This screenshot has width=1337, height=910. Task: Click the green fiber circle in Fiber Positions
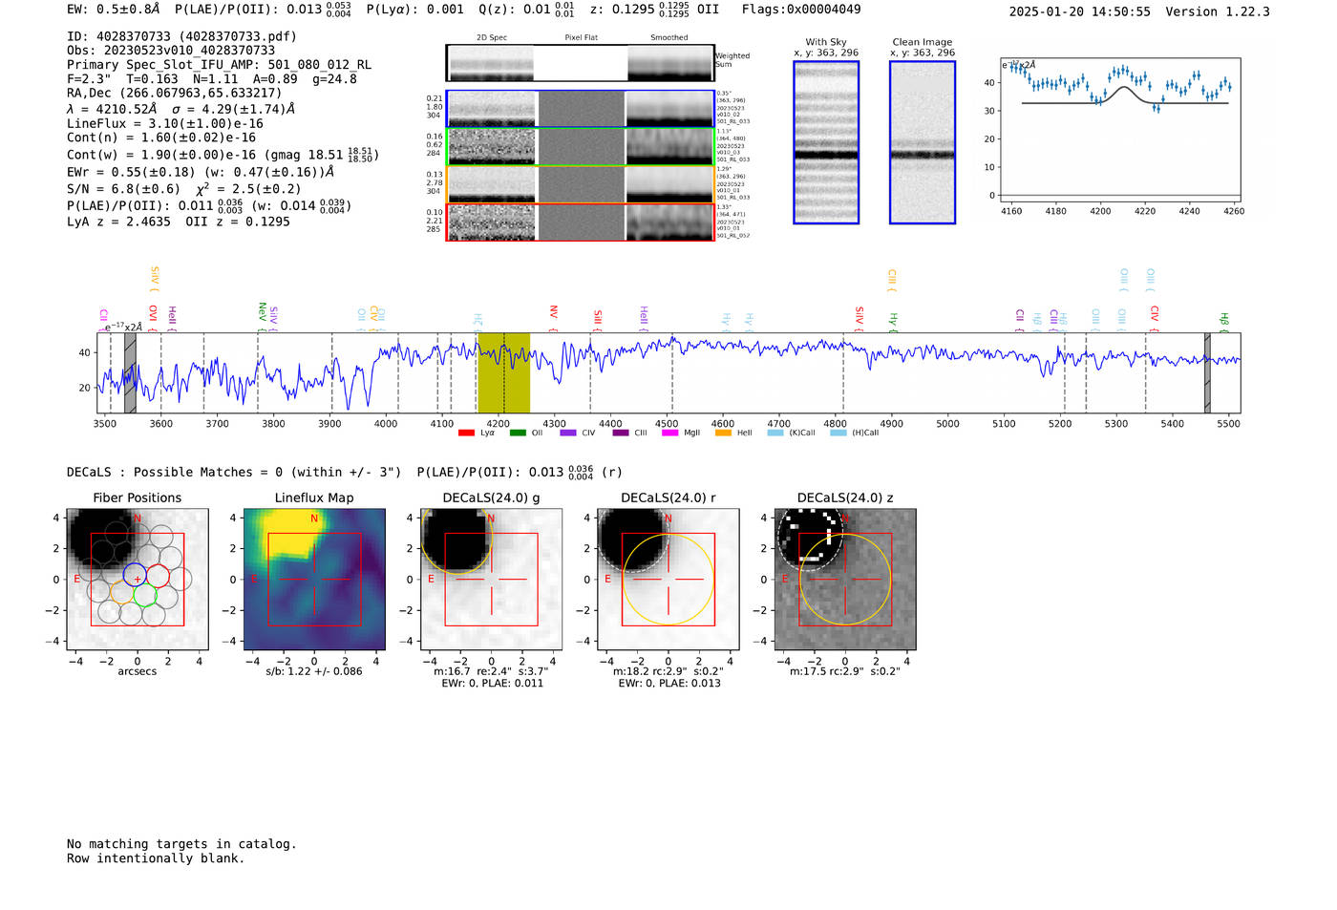[x=145, y=595]
